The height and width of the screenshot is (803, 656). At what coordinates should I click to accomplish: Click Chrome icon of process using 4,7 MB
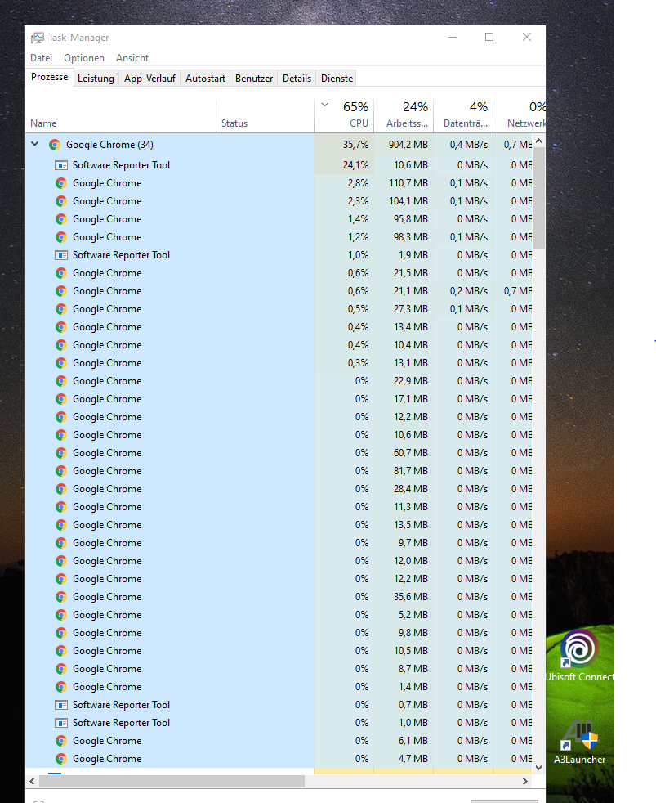tap(61, 759)
